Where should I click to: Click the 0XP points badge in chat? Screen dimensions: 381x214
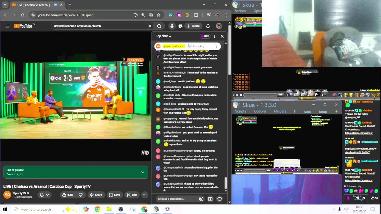click(x=205, y=36)
